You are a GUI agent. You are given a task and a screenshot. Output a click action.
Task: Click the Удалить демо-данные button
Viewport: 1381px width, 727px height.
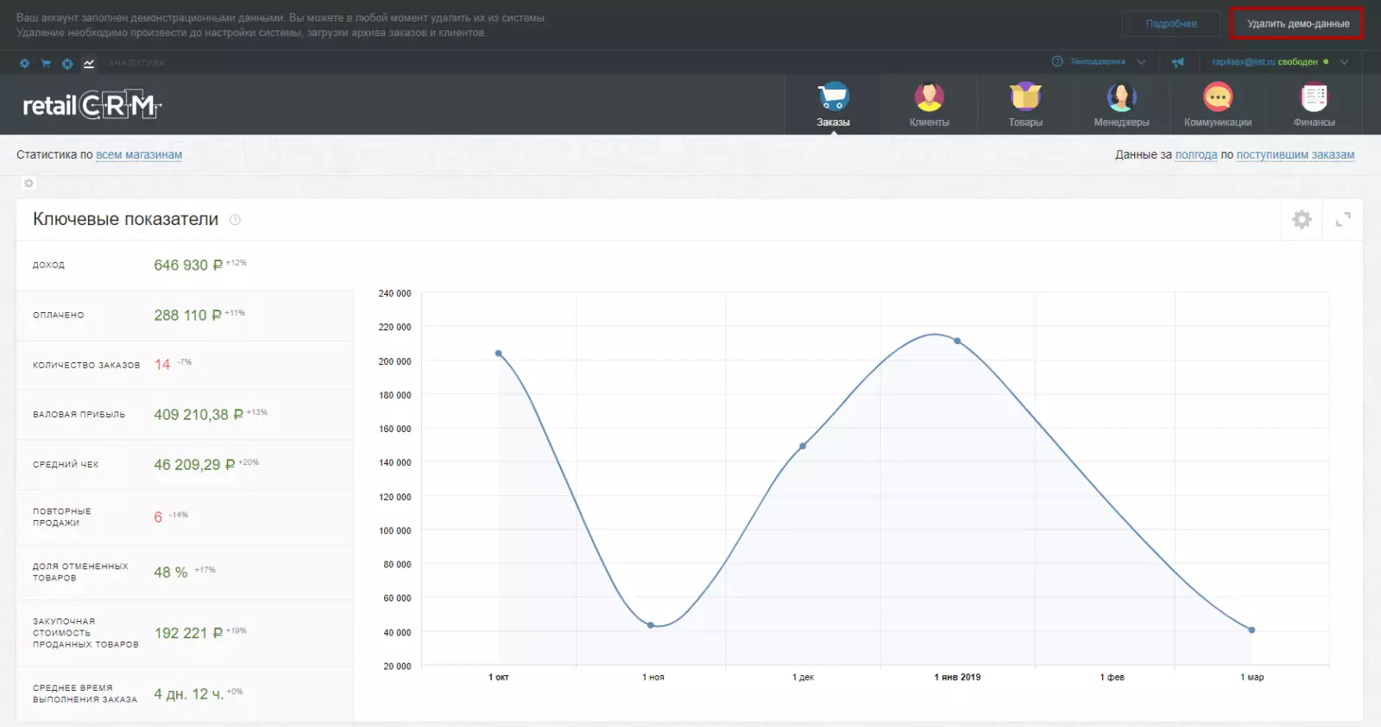click(x=1297, y=23)
